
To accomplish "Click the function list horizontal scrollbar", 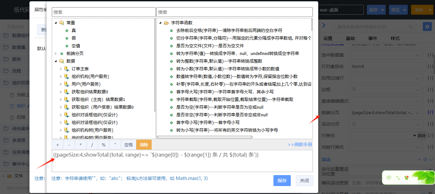I will 205,137.
